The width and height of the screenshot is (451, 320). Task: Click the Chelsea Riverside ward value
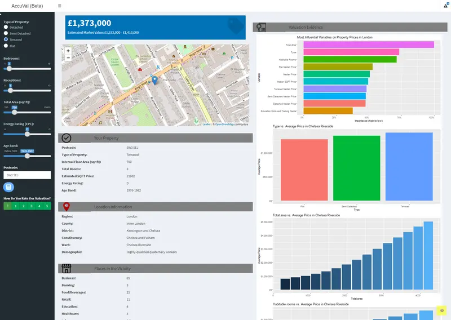tap(139, 245)
